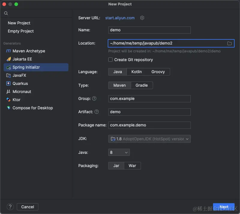
Task: Click the Compose for Desktop icon
Action: click(8, 108)
